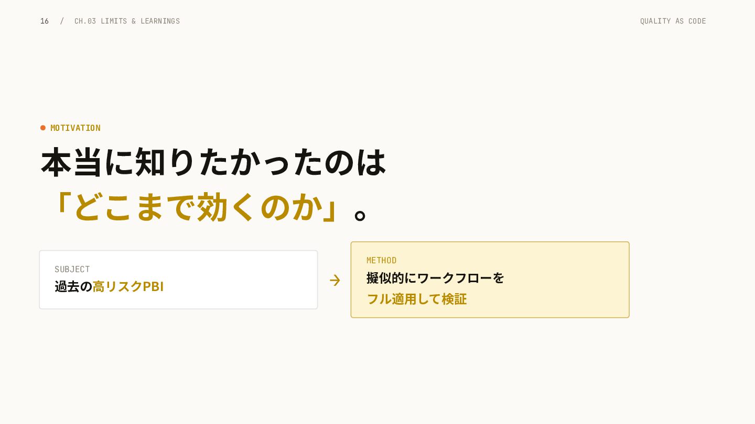
Task: Click the orange dot beside MOTIVATION
Action: click(43, 128)
